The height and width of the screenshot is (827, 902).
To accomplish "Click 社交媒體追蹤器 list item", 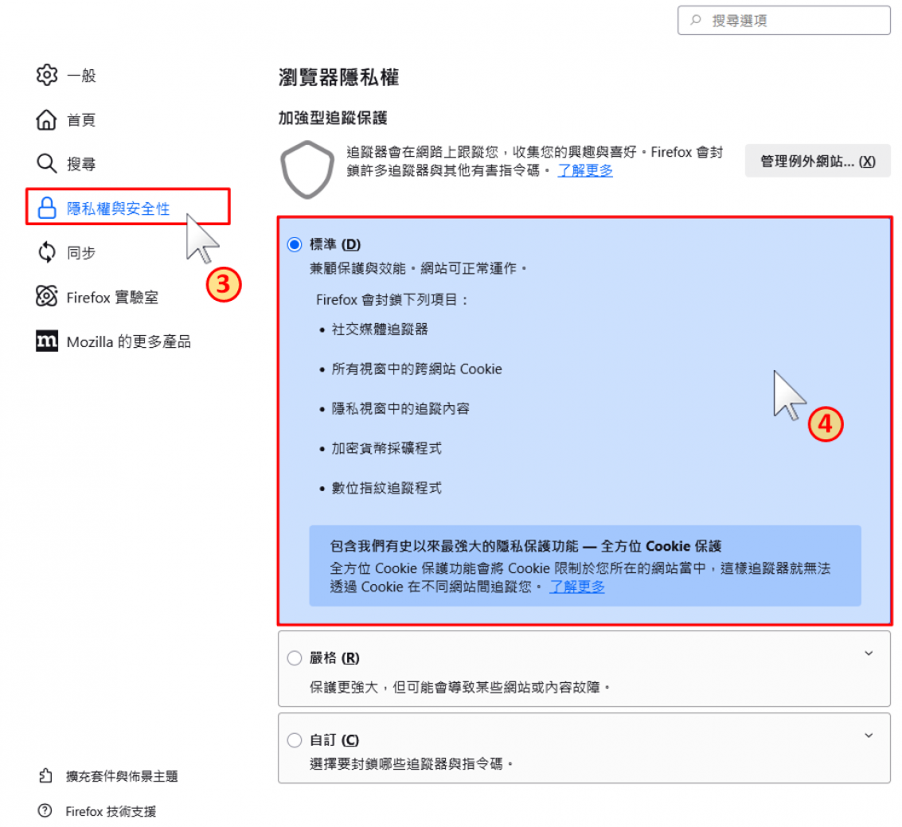I will pos(380,329).
